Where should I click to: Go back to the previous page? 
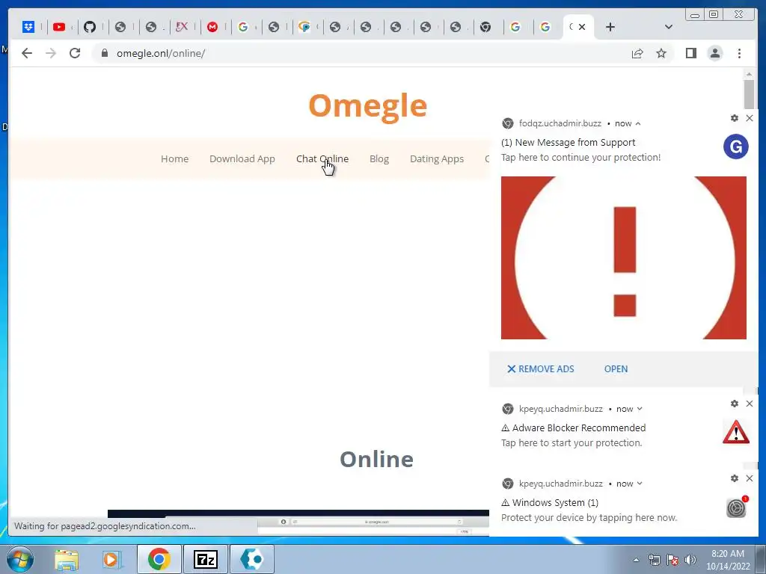pos(27,53)
